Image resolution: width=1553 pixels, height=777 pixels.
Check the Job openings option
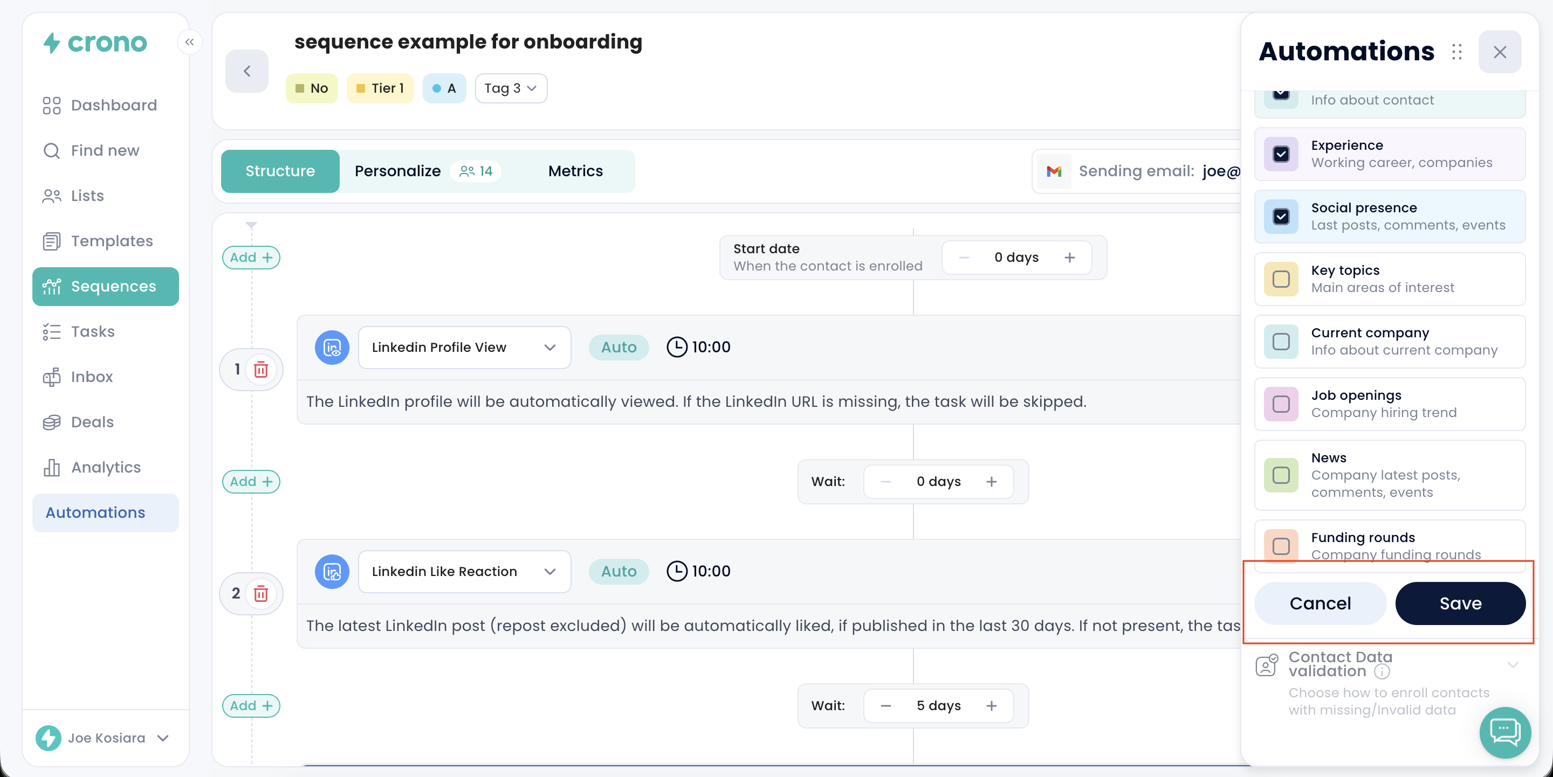[x=1281, y=404]
